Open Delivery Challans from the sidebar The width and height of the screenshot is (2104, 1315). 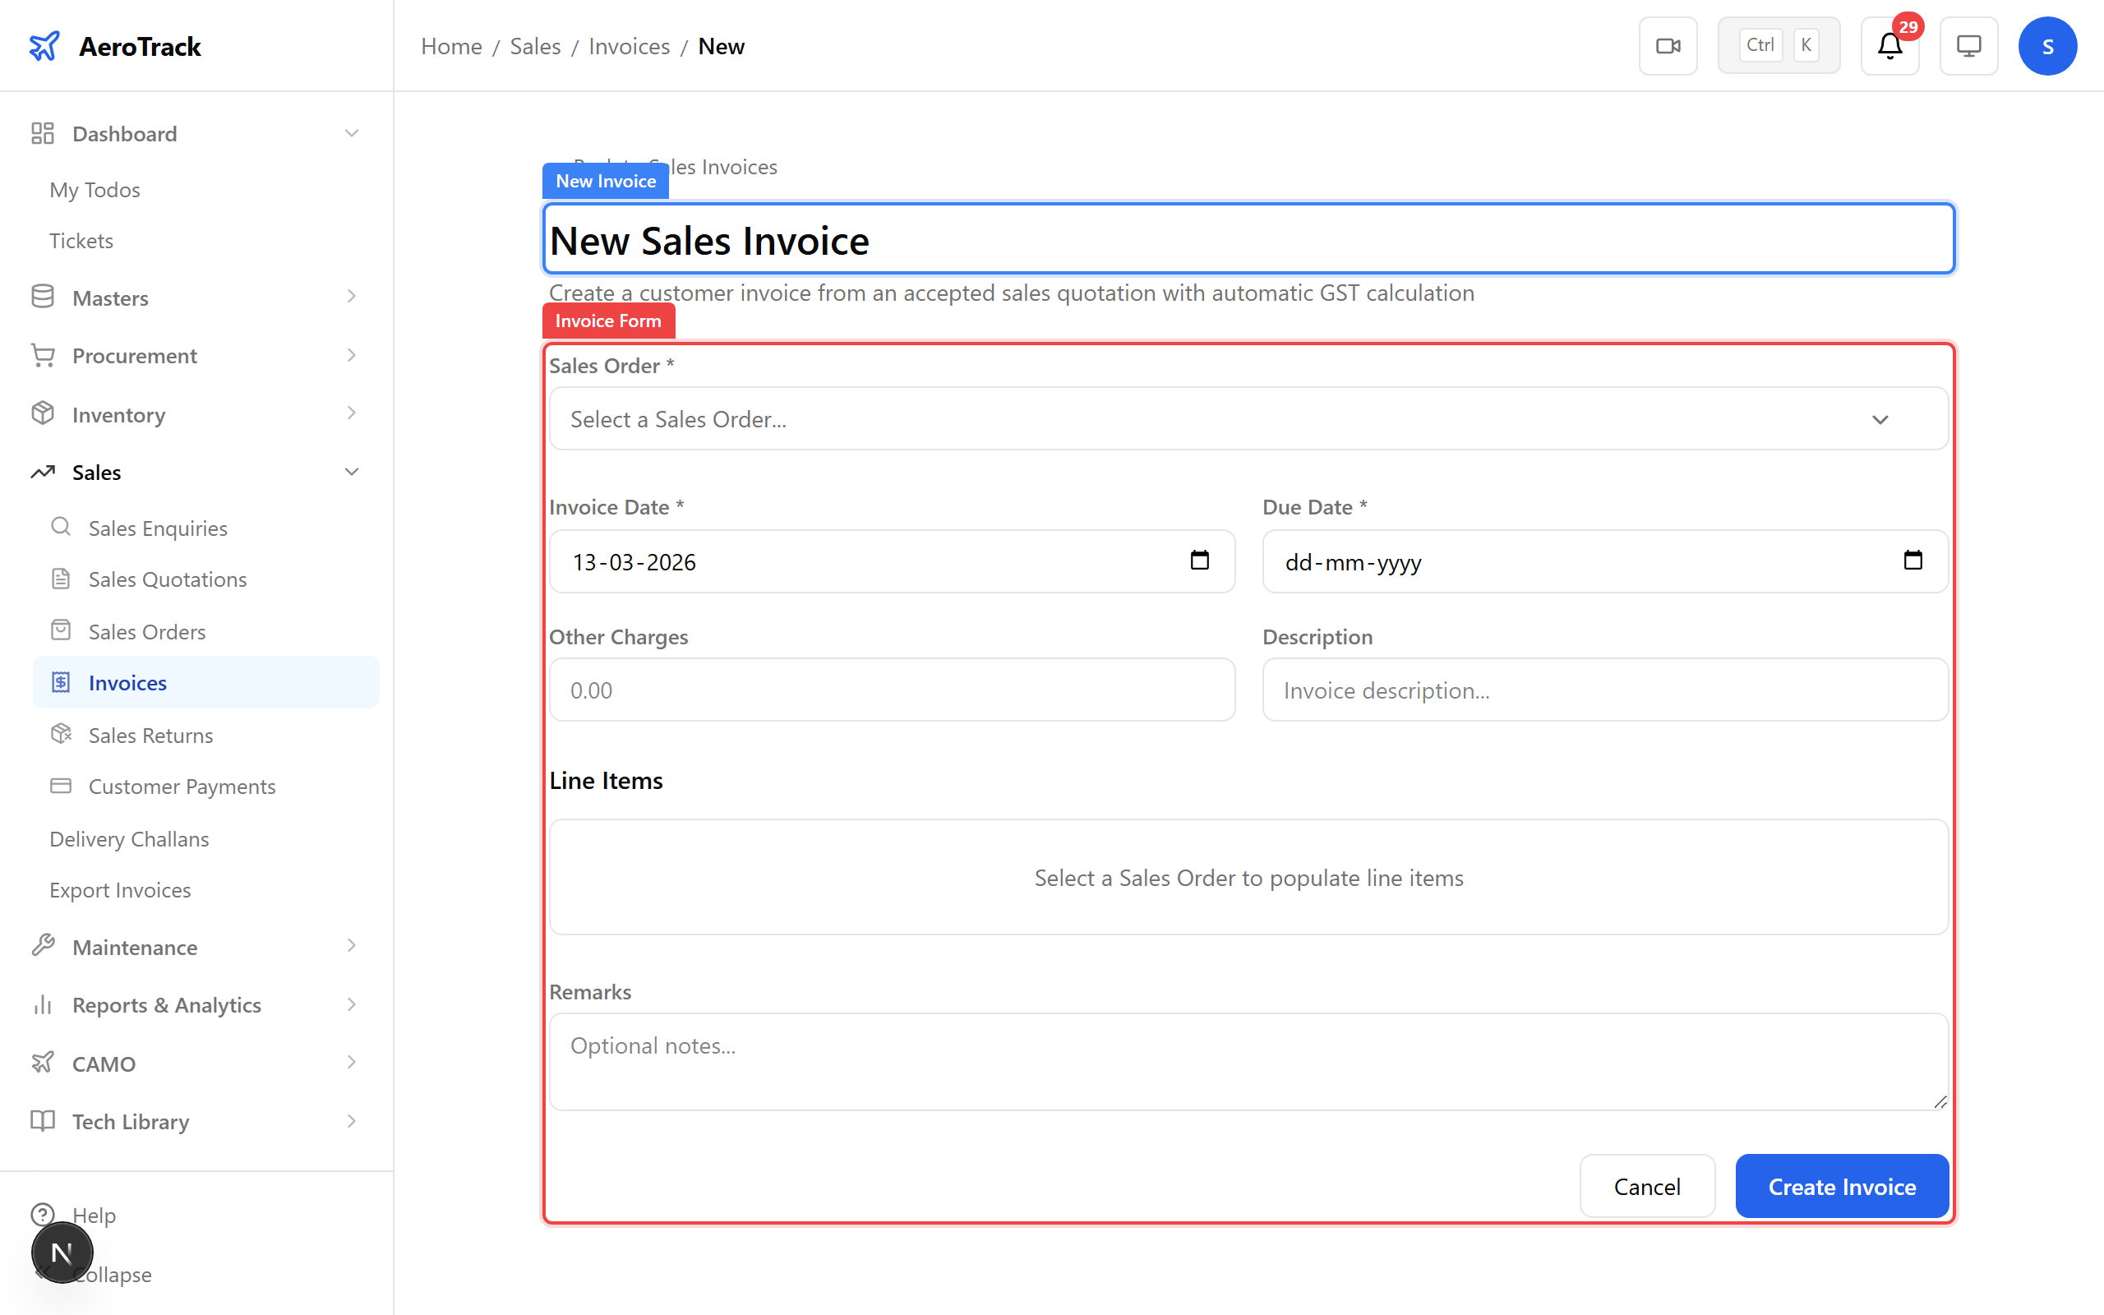click(x=128, y=838)
